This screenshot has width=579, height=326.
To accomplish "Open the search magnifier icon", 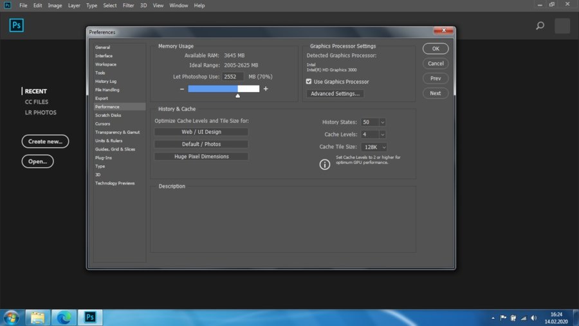I will (x=540, y=26).
